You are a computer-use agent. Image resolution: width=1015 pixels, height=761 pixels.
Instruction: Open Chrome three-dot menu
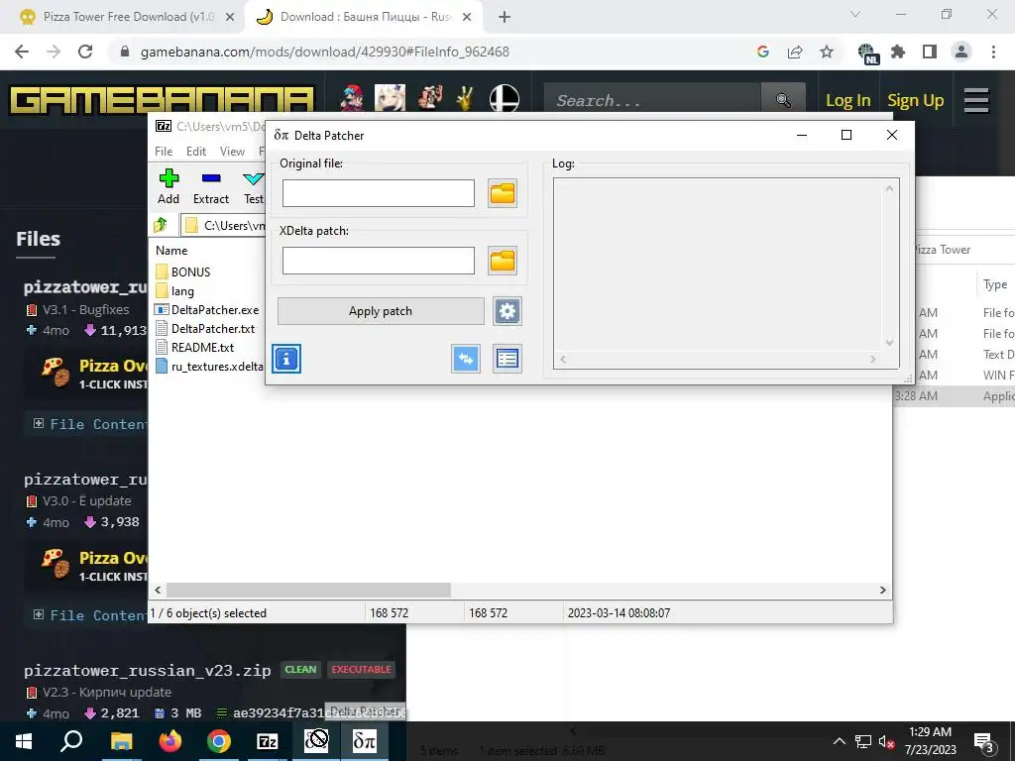[x=993, y=52]
